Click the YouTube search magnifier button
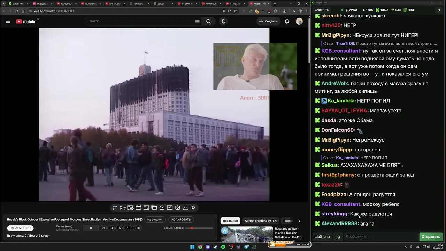Screen dimensions: 446x251 tap(208, 21)
